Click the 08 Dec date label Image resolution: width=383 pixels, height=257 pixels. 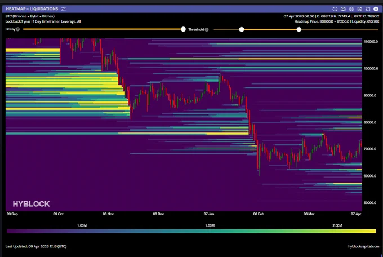[158, 214]
